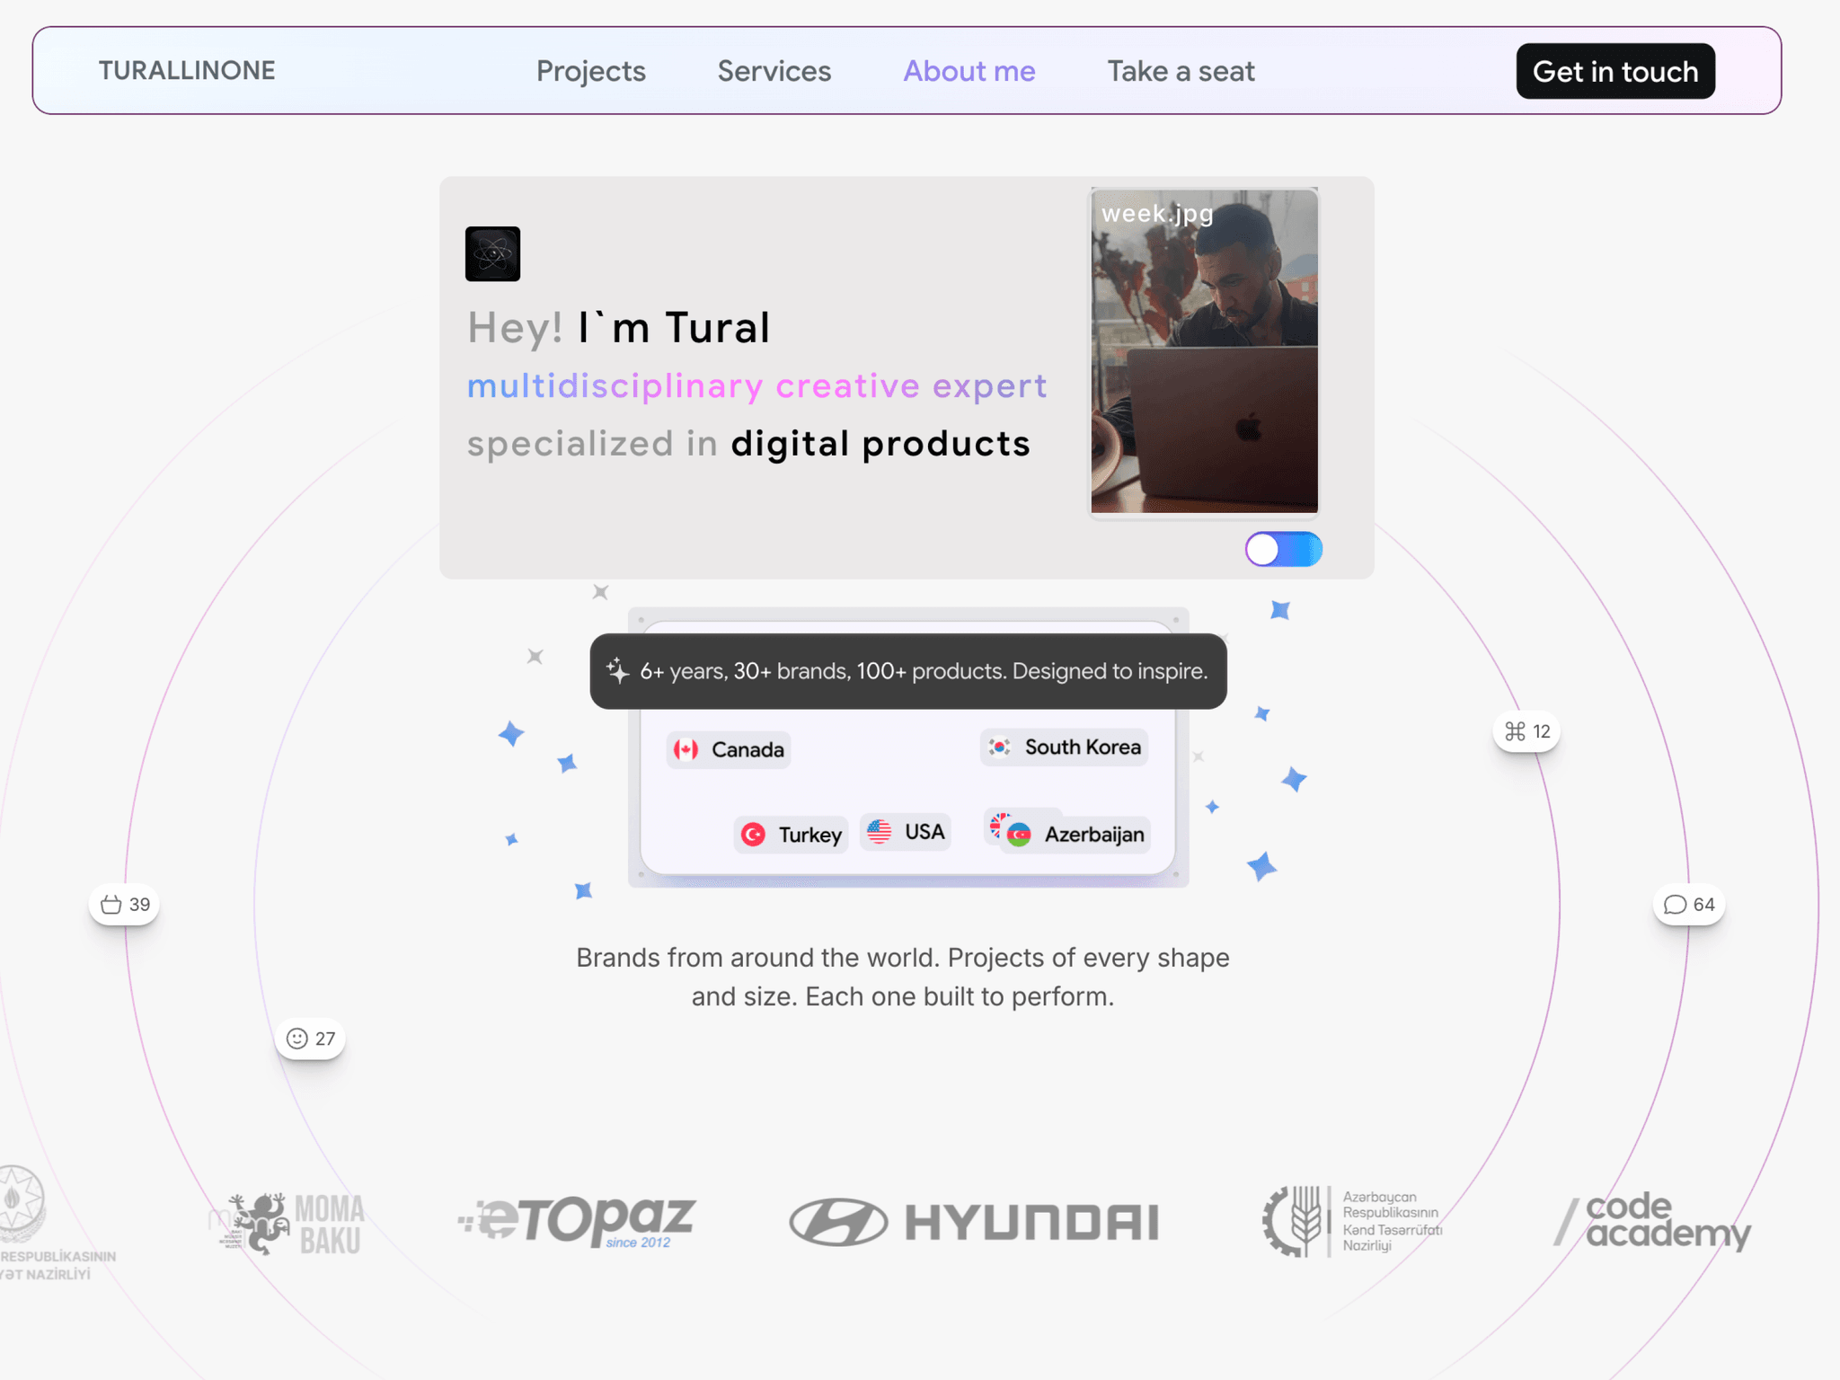Click the black atom avatar icon
The height and width of the screenshot is (1380, 1840).
tap(492, 253)
